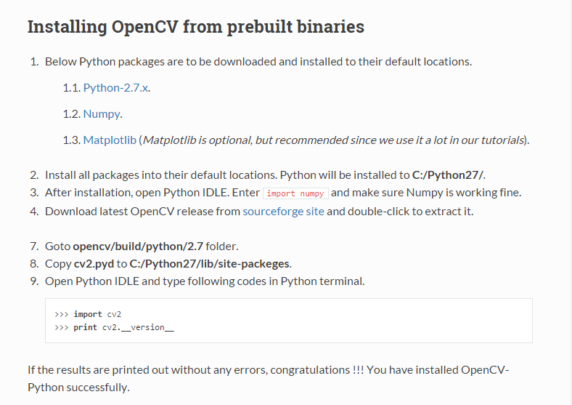Click the congratulations paragraph at the bottom
572x405 pixels.
268,379
